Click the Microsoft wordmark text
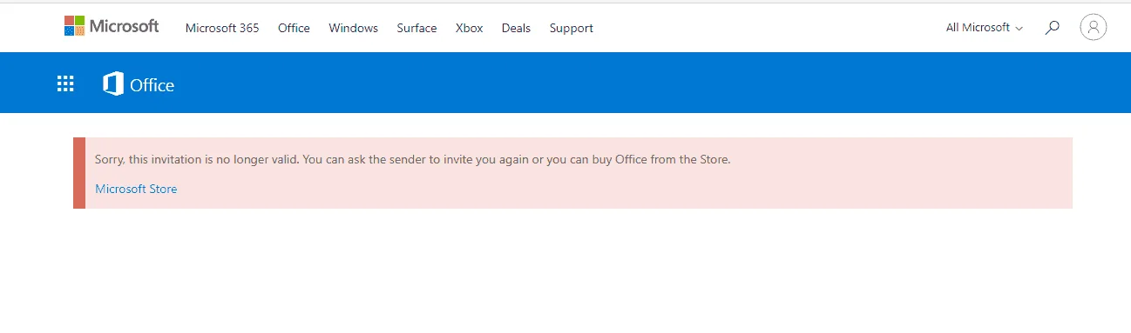This screenshot has width=1131, height=333. (124, 26)
